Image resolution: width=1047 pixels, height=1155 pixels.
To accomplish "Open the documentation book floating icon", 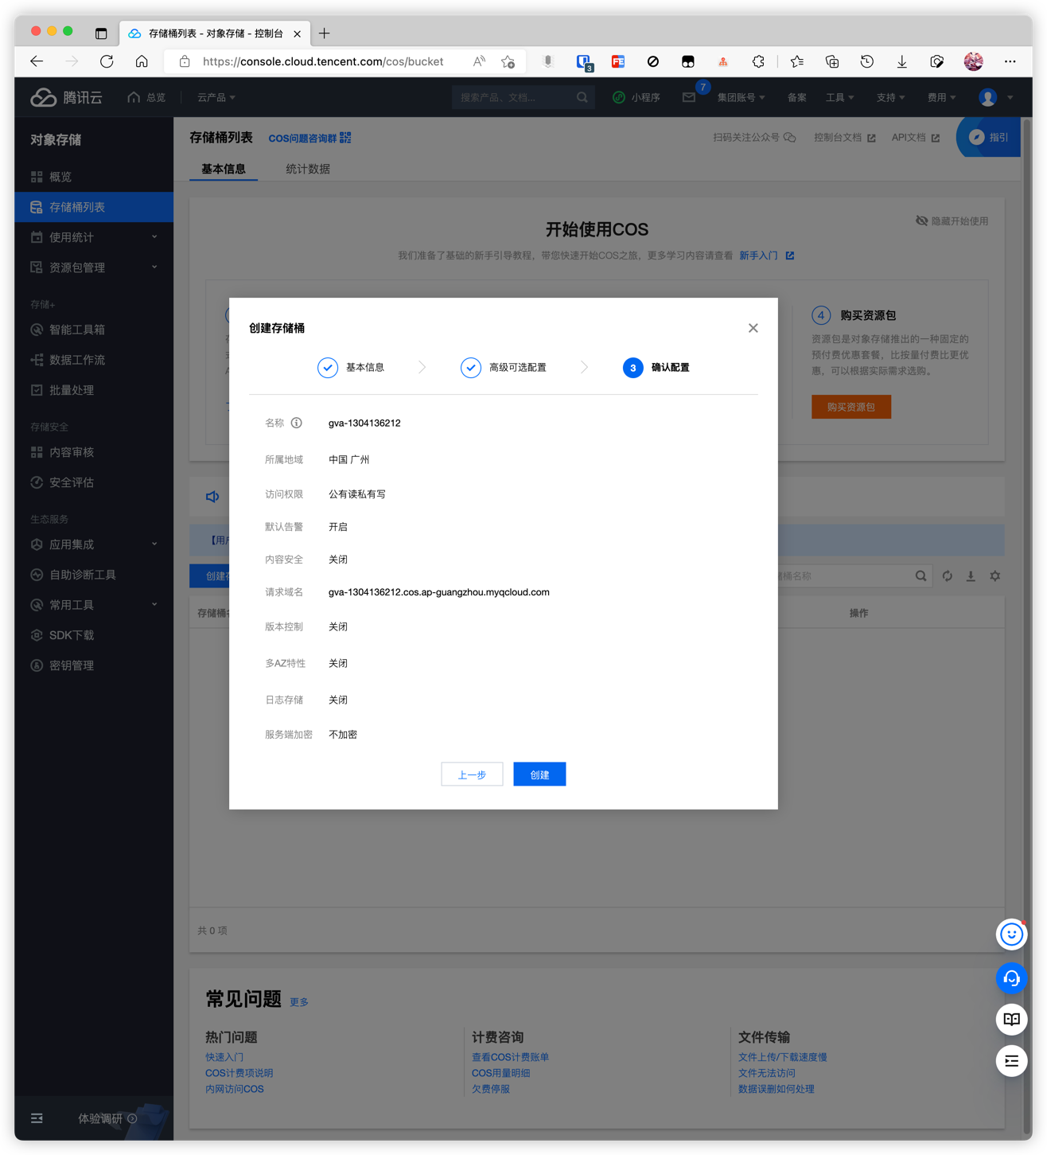I will 1011,1019.
